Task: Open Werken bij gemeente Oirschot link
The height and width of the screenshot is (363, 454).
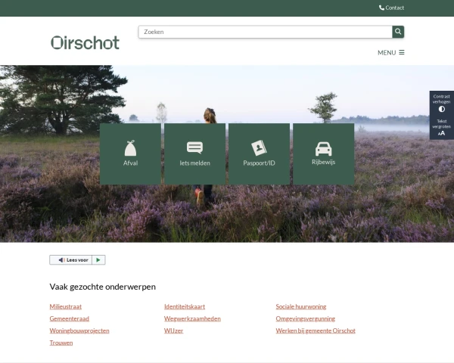Action: (x=316, y=330)
